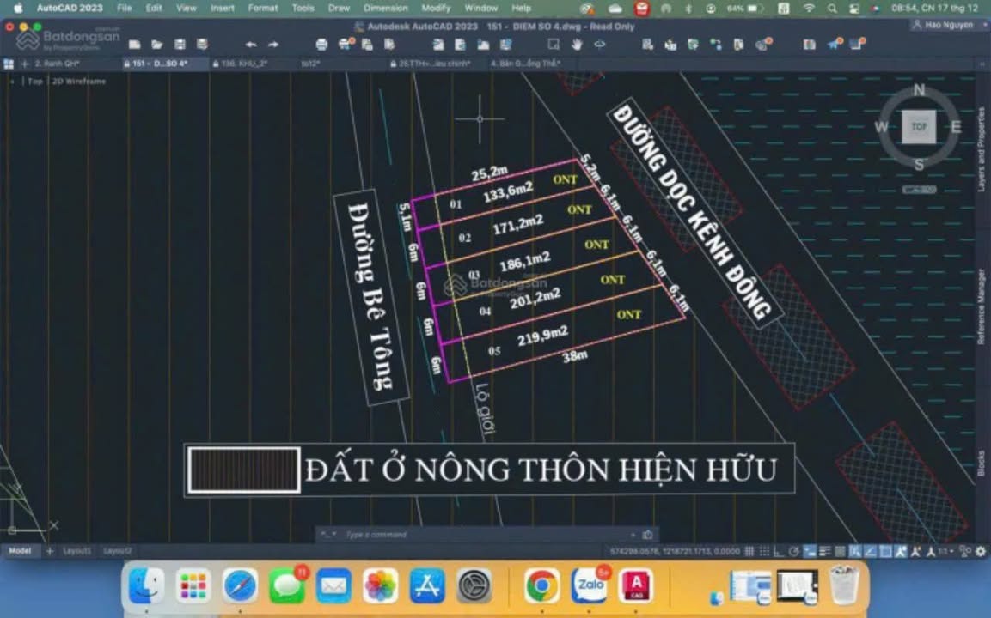Viewport: 991px width, 618px height.
Task: Toggle grid display in the status bar
Action: [x=749, y=551]
